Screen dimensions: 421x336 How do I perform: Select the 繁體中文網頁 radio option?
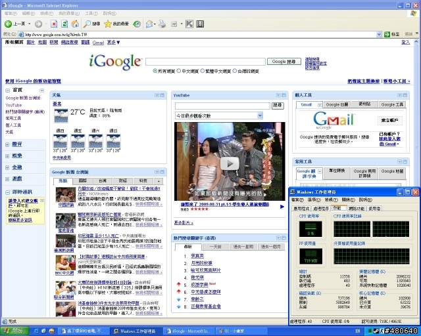point(202,71)
